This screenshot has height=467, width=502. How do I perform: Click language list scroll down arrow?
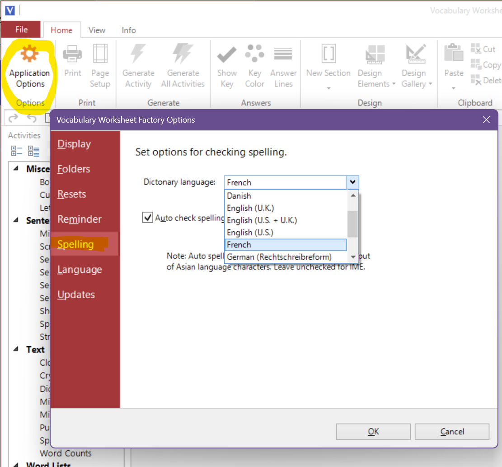click(x=353, y=257)
